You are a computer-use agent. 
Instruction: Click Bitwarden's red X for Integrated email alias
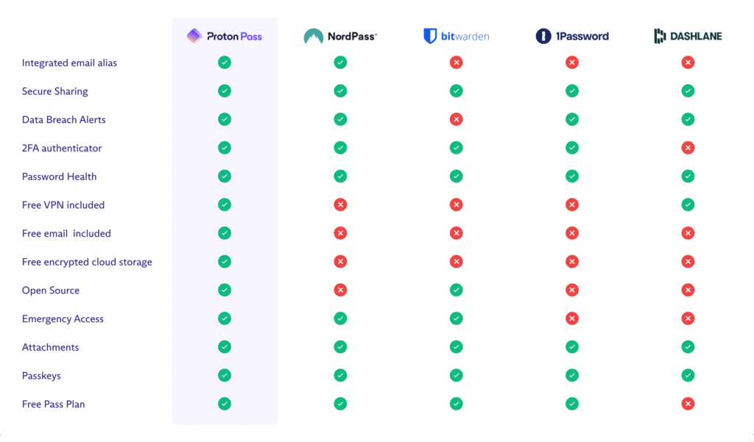pyautogui.click(x=457, y=63)
